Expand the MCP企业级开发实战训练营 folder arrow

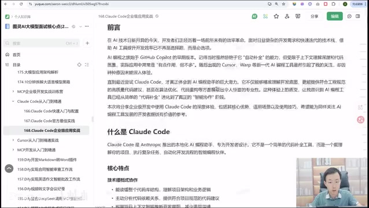click(x=13, y=91)
